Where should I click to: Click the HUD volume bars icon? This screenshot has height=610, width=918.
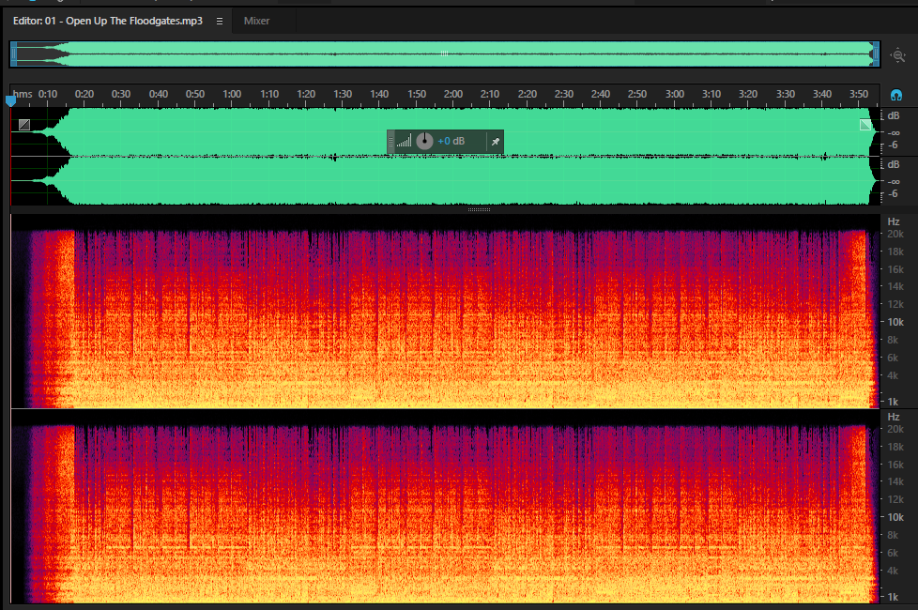404,141
